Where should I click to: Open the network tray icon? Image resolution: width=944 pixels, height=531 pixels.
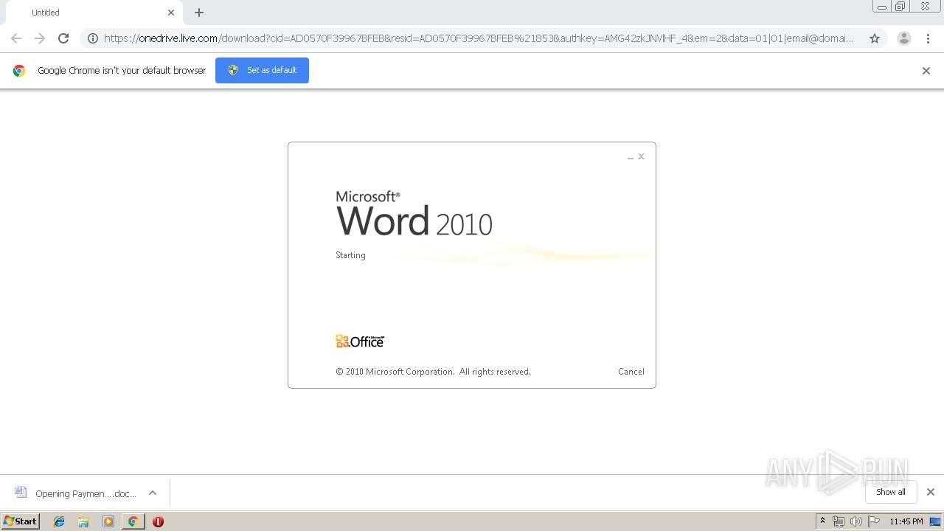839,521
